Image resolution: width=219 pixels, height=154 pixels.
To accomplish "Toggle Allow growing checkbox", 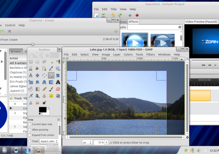I will (29, 130).
